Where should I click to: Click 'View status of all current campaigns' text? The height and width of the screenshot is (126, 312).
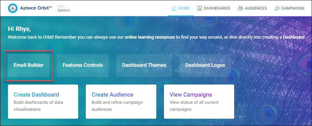pyautogui.click(x=194, y=106)
